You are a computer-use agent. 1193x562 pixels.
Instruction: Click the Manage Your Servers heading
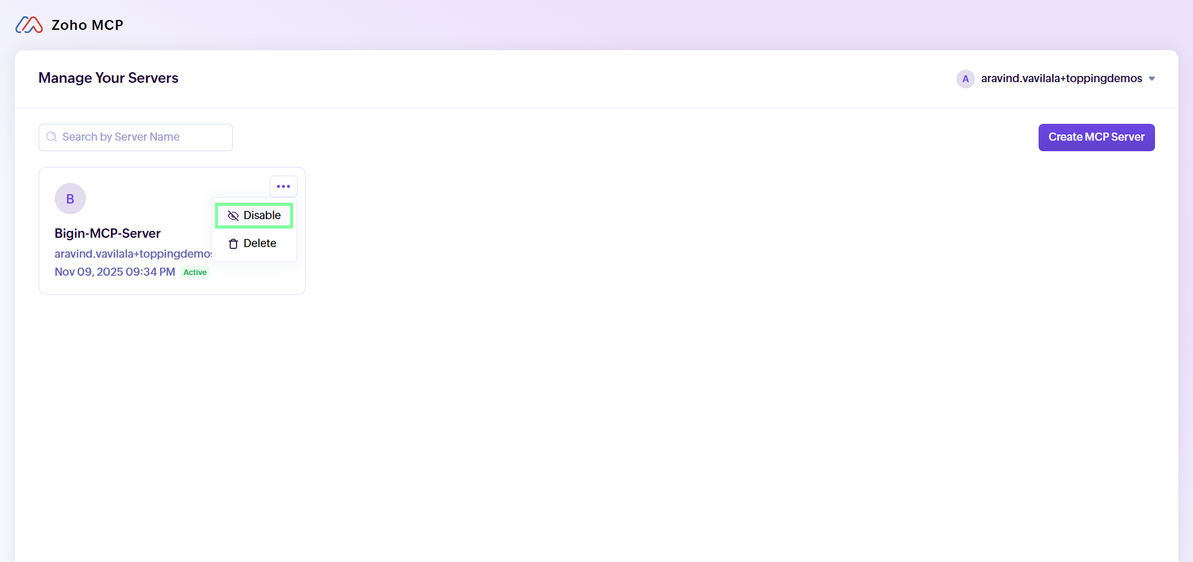[108, 78]
